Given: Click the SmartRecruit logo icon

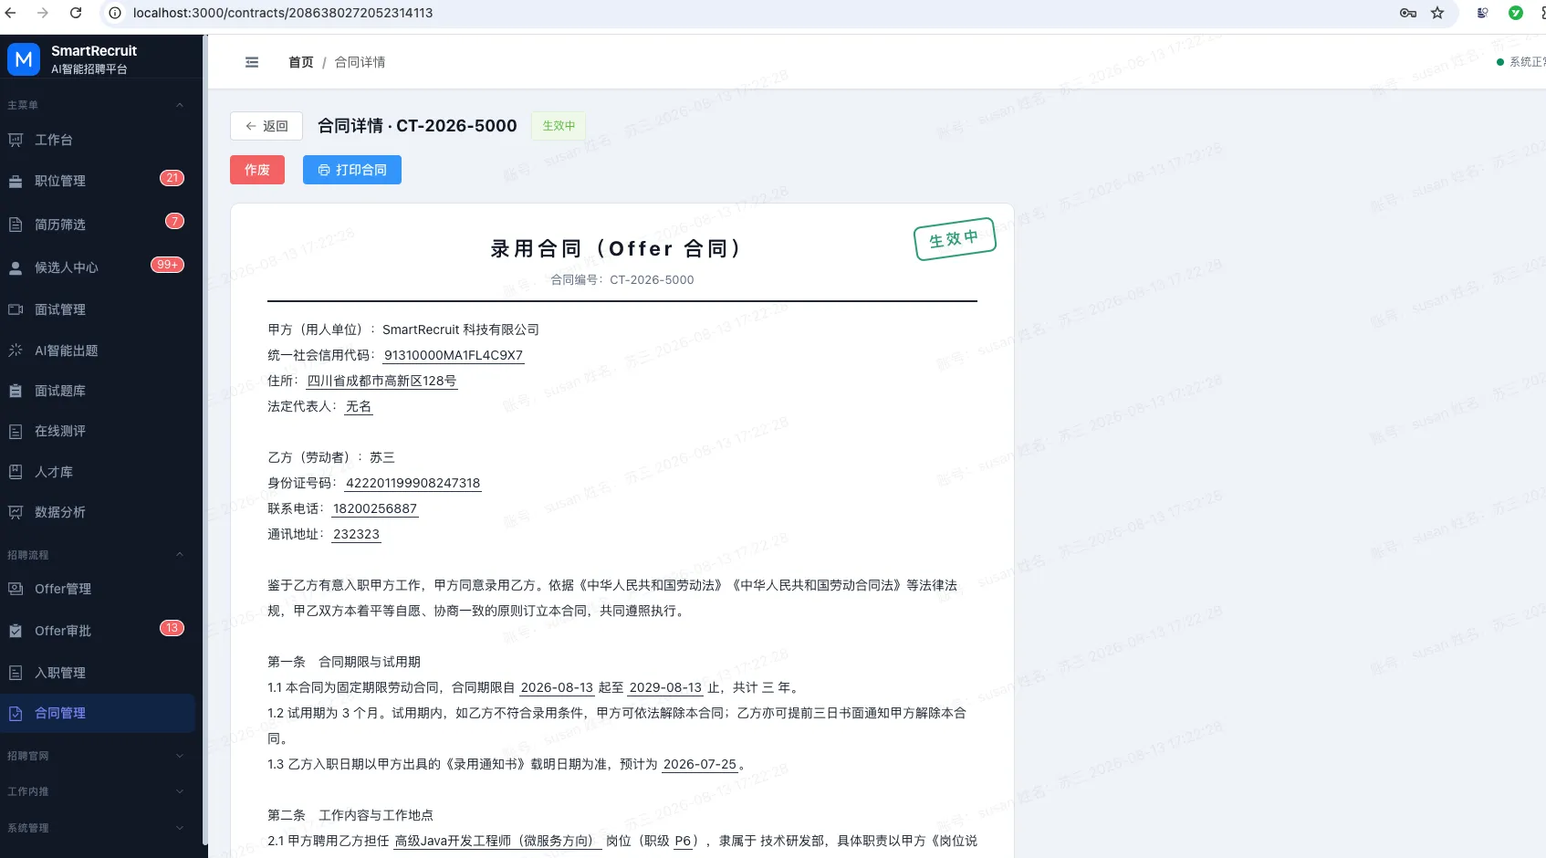Looking at the screenshot, I should point(24,59).
